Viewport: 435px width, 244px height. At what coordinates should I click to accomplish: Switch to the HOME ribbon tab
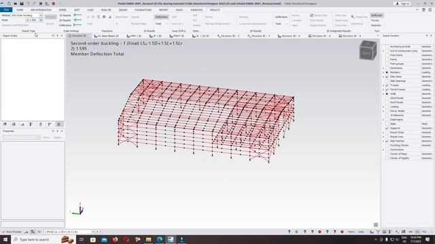click(x=20, y=9)
